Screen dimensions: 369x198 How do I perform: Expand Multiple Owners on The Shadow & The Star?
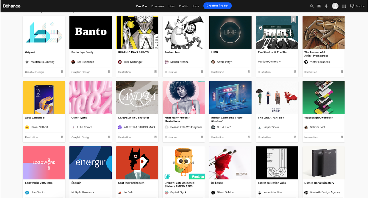tap(269, 62)
